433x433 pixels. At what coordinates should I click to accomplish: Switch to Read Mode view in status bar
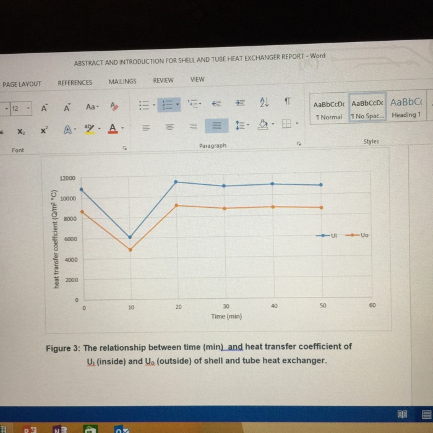pyautogui.click(x=402, y=414)
